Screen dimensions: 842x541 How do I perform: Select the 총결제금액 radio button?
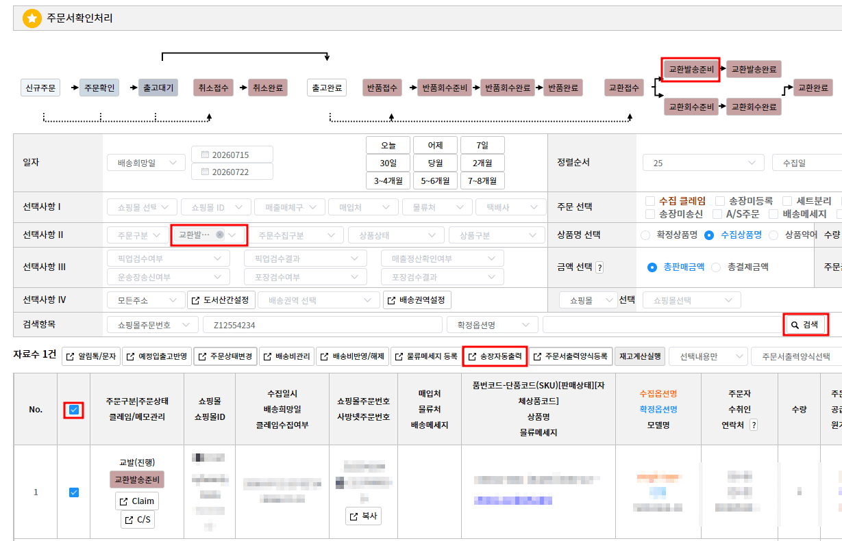point(716,267)
